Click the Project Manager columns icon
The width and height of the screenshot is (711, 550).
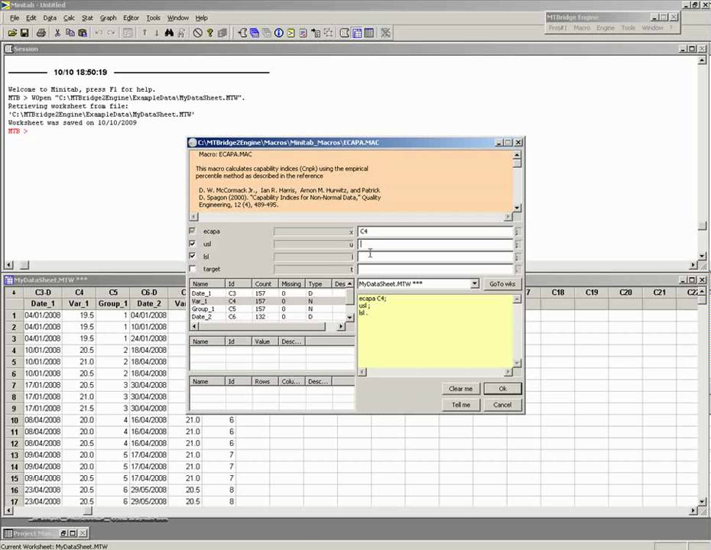(x=369, y=33)
